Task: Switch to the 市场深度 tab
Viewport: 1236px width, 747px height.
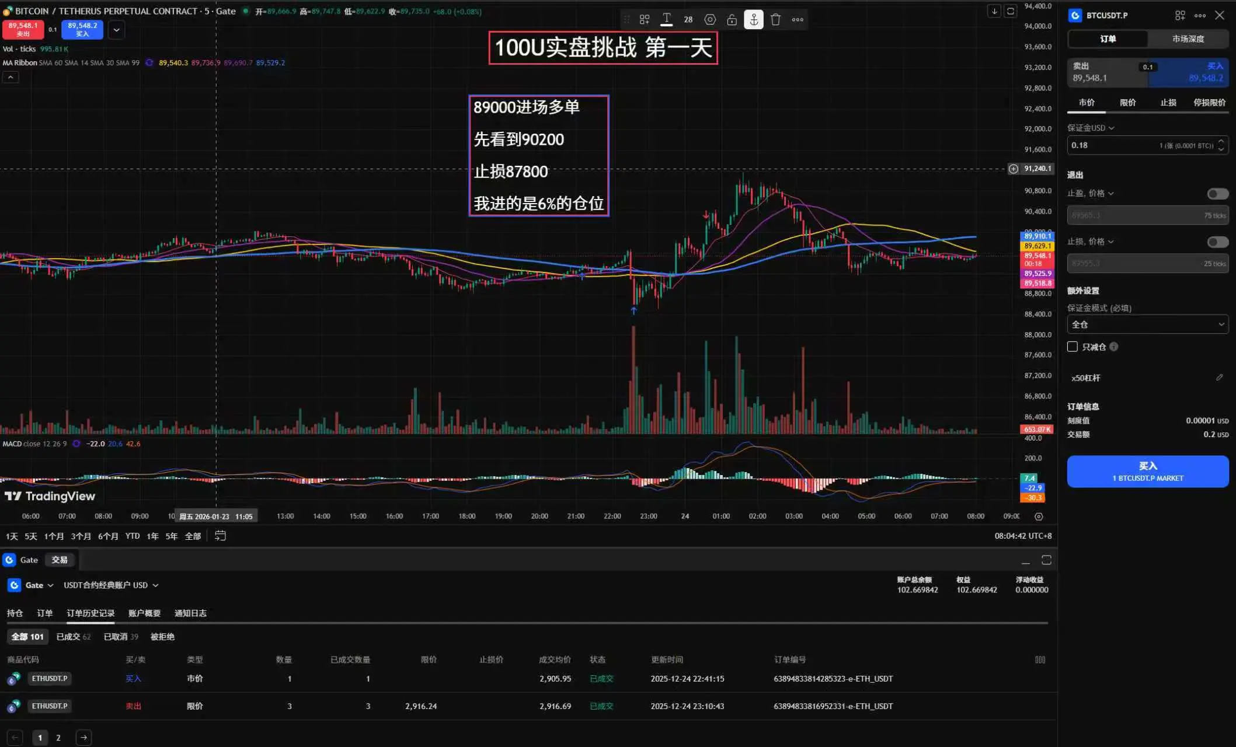Action: point(1188,39)
